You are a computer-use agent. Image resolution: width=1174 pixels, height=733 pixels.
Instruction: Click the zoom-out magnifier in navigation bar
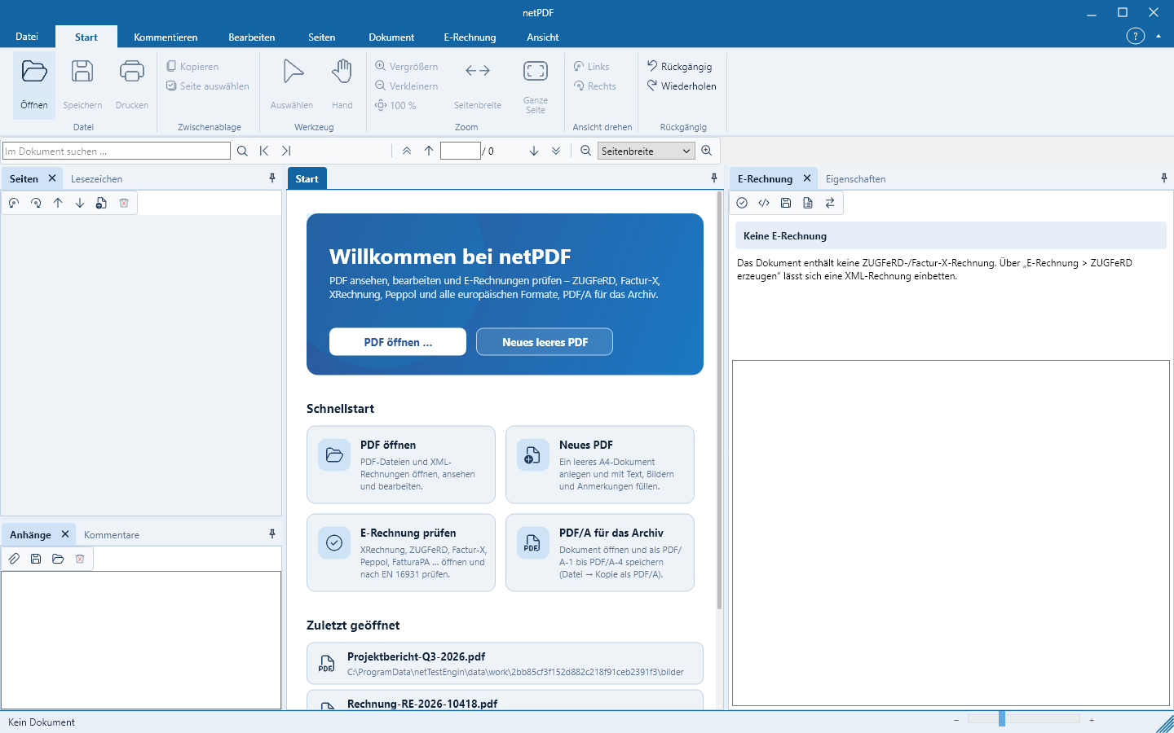(x=585, y=151)
